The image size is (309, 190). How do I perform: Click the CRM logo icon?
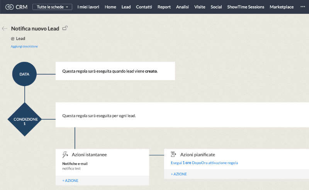(x=9, y=7)
